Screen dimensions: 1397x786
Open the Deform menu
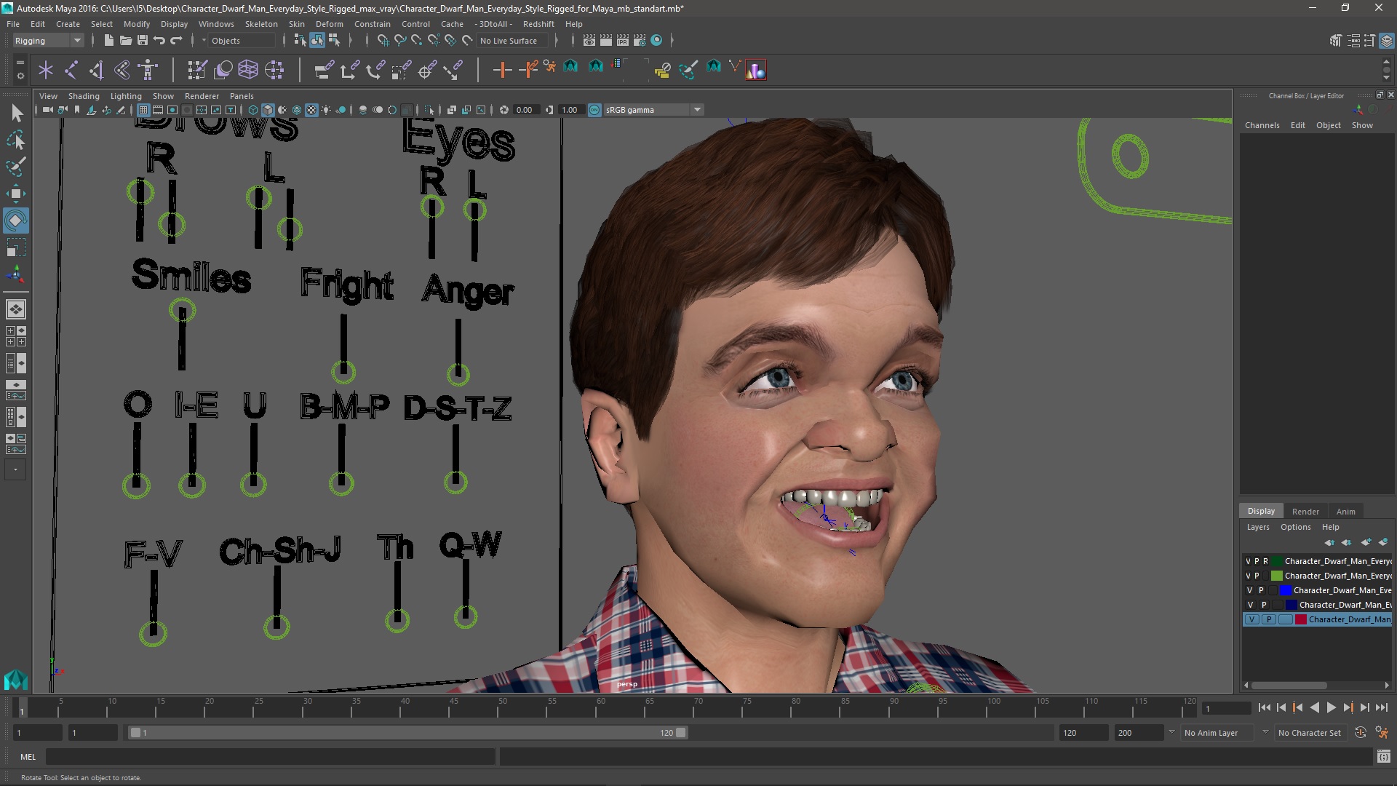click(x=329, y=24)
